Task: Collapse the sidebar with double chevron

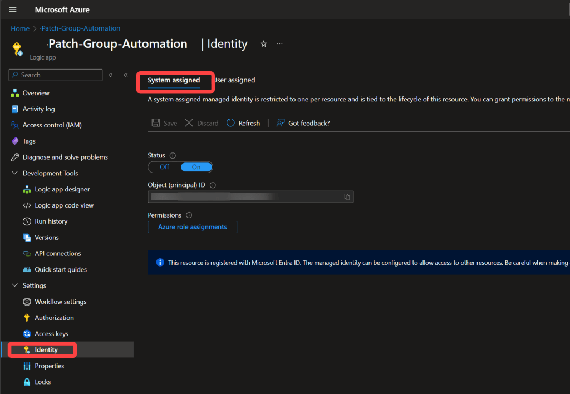Action: 126,75
